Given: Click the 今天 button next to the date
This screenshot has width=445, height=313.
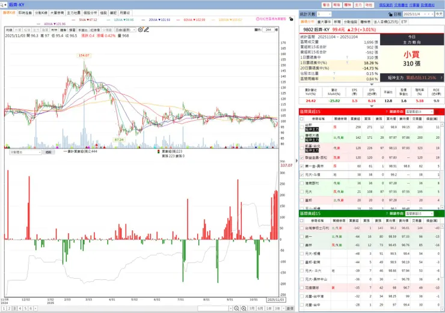Looking at the screenshot, I should coord(439,14).
